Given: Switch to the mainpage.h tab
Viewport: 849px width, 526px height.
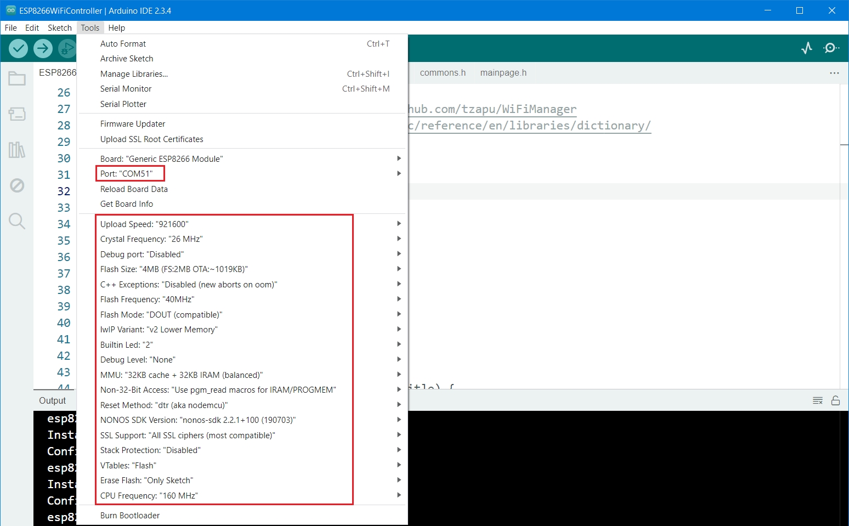Looking at the screenshot, I should click(x=503, y=73).
